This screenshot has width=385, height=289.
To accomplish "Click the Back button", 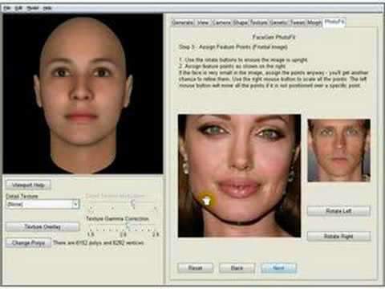I will 237,268.
